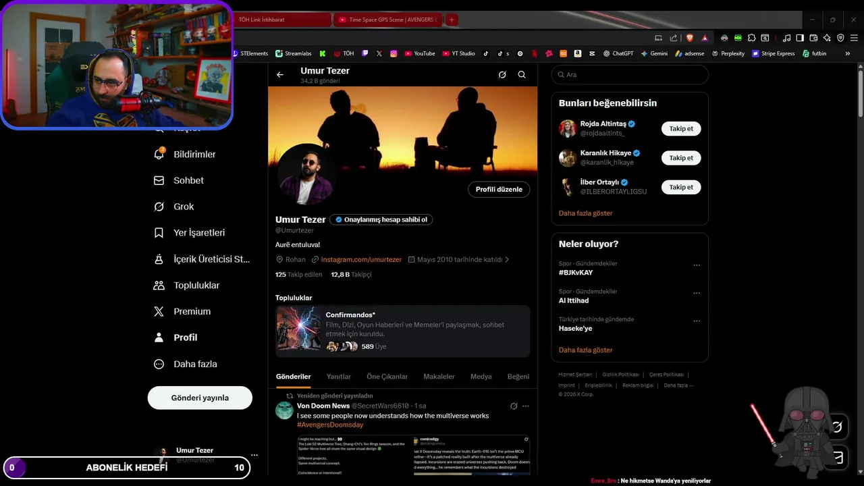
Task: Open the YT Studio bookmark
Action: [459, 53]
